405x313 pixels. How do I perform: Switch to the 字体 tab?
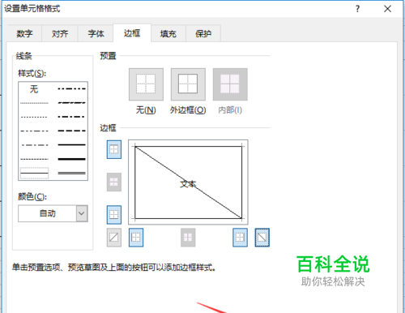pyautogui.click(x=96, y=33)
